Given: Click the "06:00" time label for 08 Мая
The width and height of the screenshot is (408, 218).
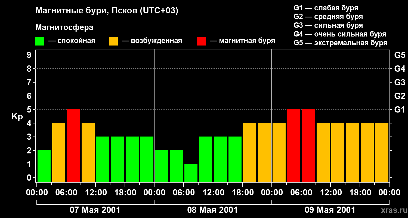Looking at the screenshot, I should pyautogui.click(x=184, y=193).
